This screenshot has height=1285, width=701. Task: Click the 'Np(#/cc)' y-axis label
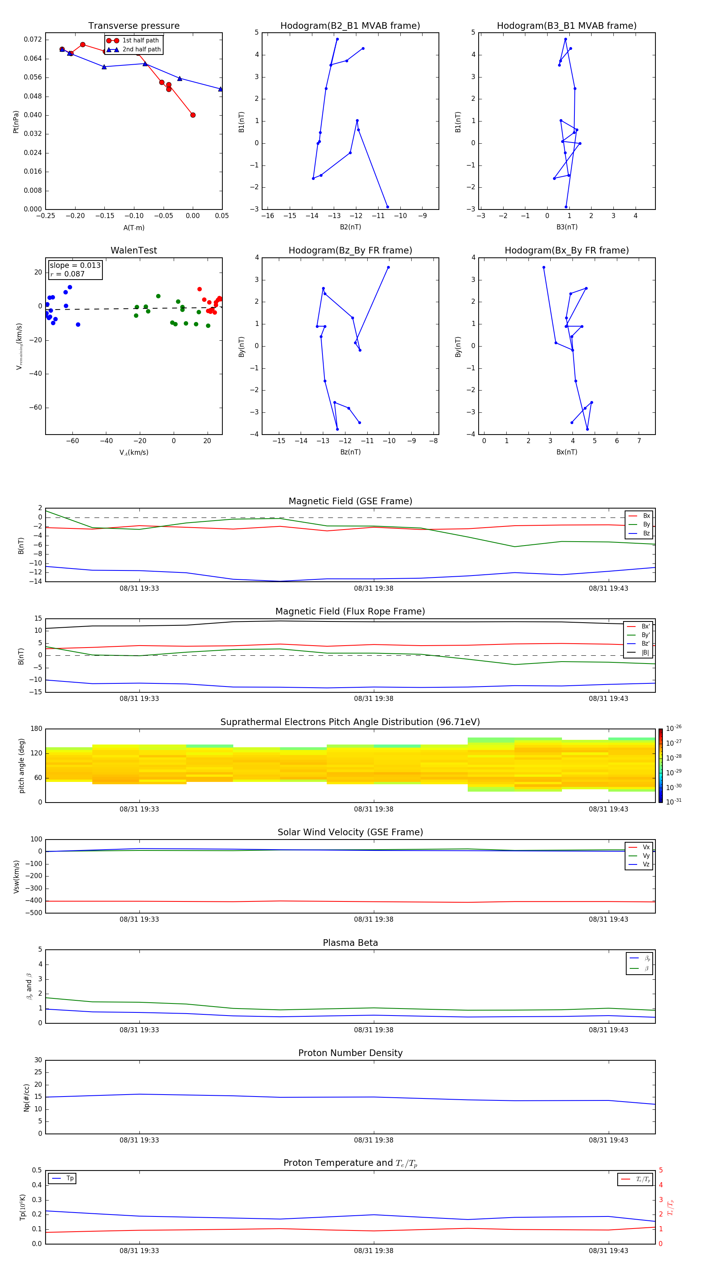point(26,1097)
